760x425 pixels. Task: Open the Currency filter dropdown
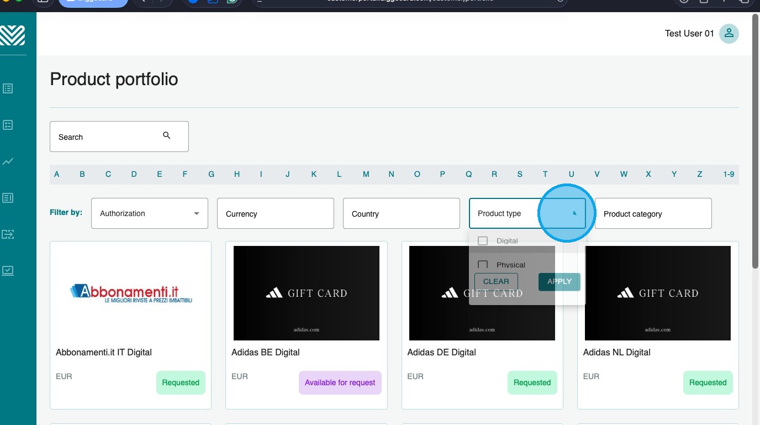[276, 213]
